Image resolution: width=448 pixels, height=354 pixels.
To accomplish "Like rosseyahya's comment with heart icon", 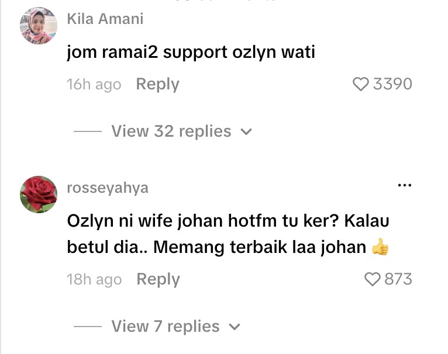I will [373, 279].
